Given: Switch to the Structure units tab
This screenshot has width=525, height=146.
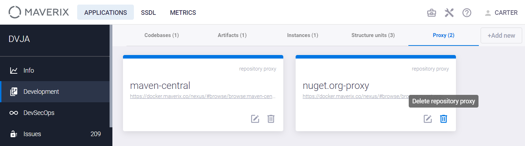Looking at the screenshot, I should (x=373, y=35).
